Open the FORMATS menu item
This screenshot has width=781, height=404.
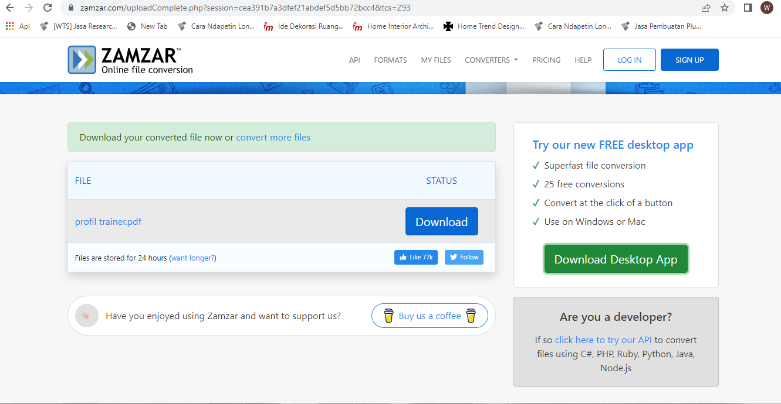click(x=390, y=60)
